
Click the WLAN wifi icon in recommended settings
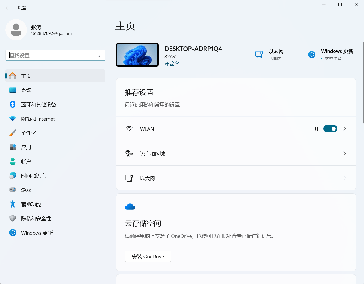tap(129, 129)
